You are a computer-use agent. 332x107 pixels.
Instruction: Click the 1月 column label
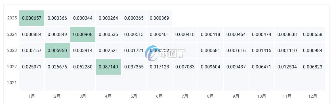point(32,96)
